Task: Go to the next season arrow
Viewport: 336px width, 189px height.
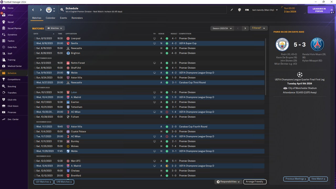Action: tap(245, 28)
